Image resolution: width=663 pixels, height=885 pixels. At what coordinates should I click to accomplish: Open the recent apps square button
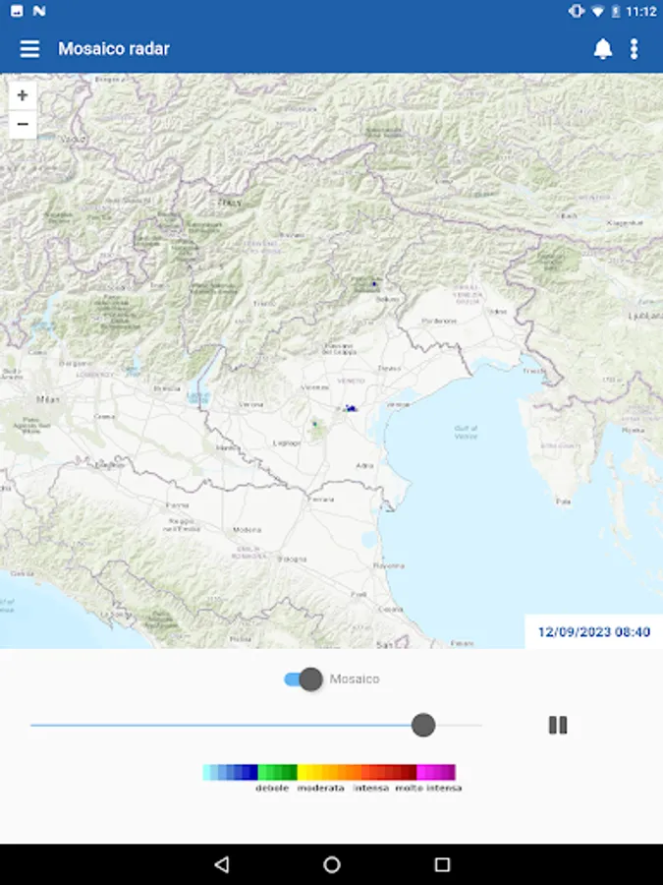pos(443,864)
